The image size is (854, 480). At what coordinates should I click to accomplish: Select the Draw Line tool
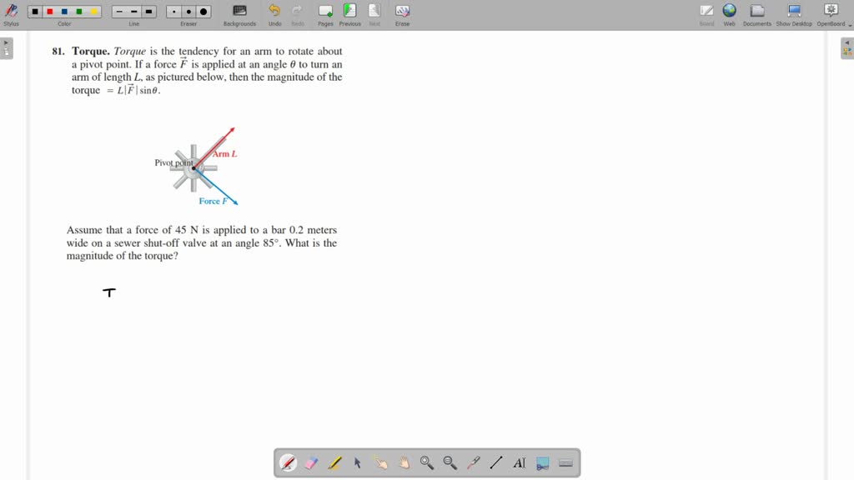click(x=496, y=462)
